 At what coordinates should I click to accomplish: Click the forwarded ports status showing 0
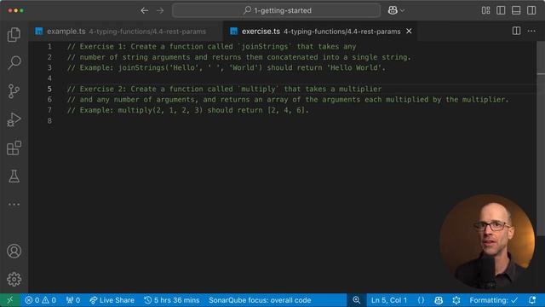73,300
